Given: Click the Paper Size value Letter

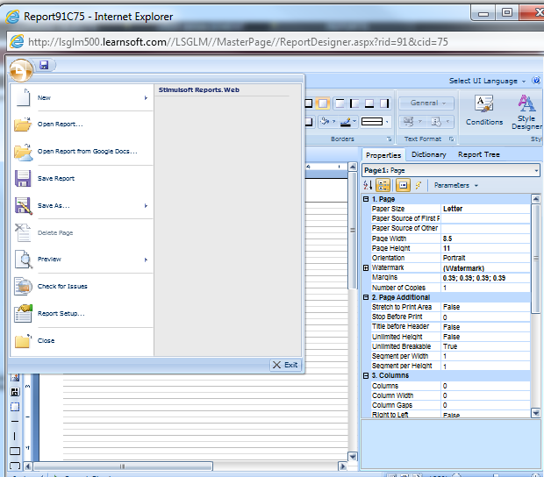Looking at the screenshot, I should [x=485, y=209].
